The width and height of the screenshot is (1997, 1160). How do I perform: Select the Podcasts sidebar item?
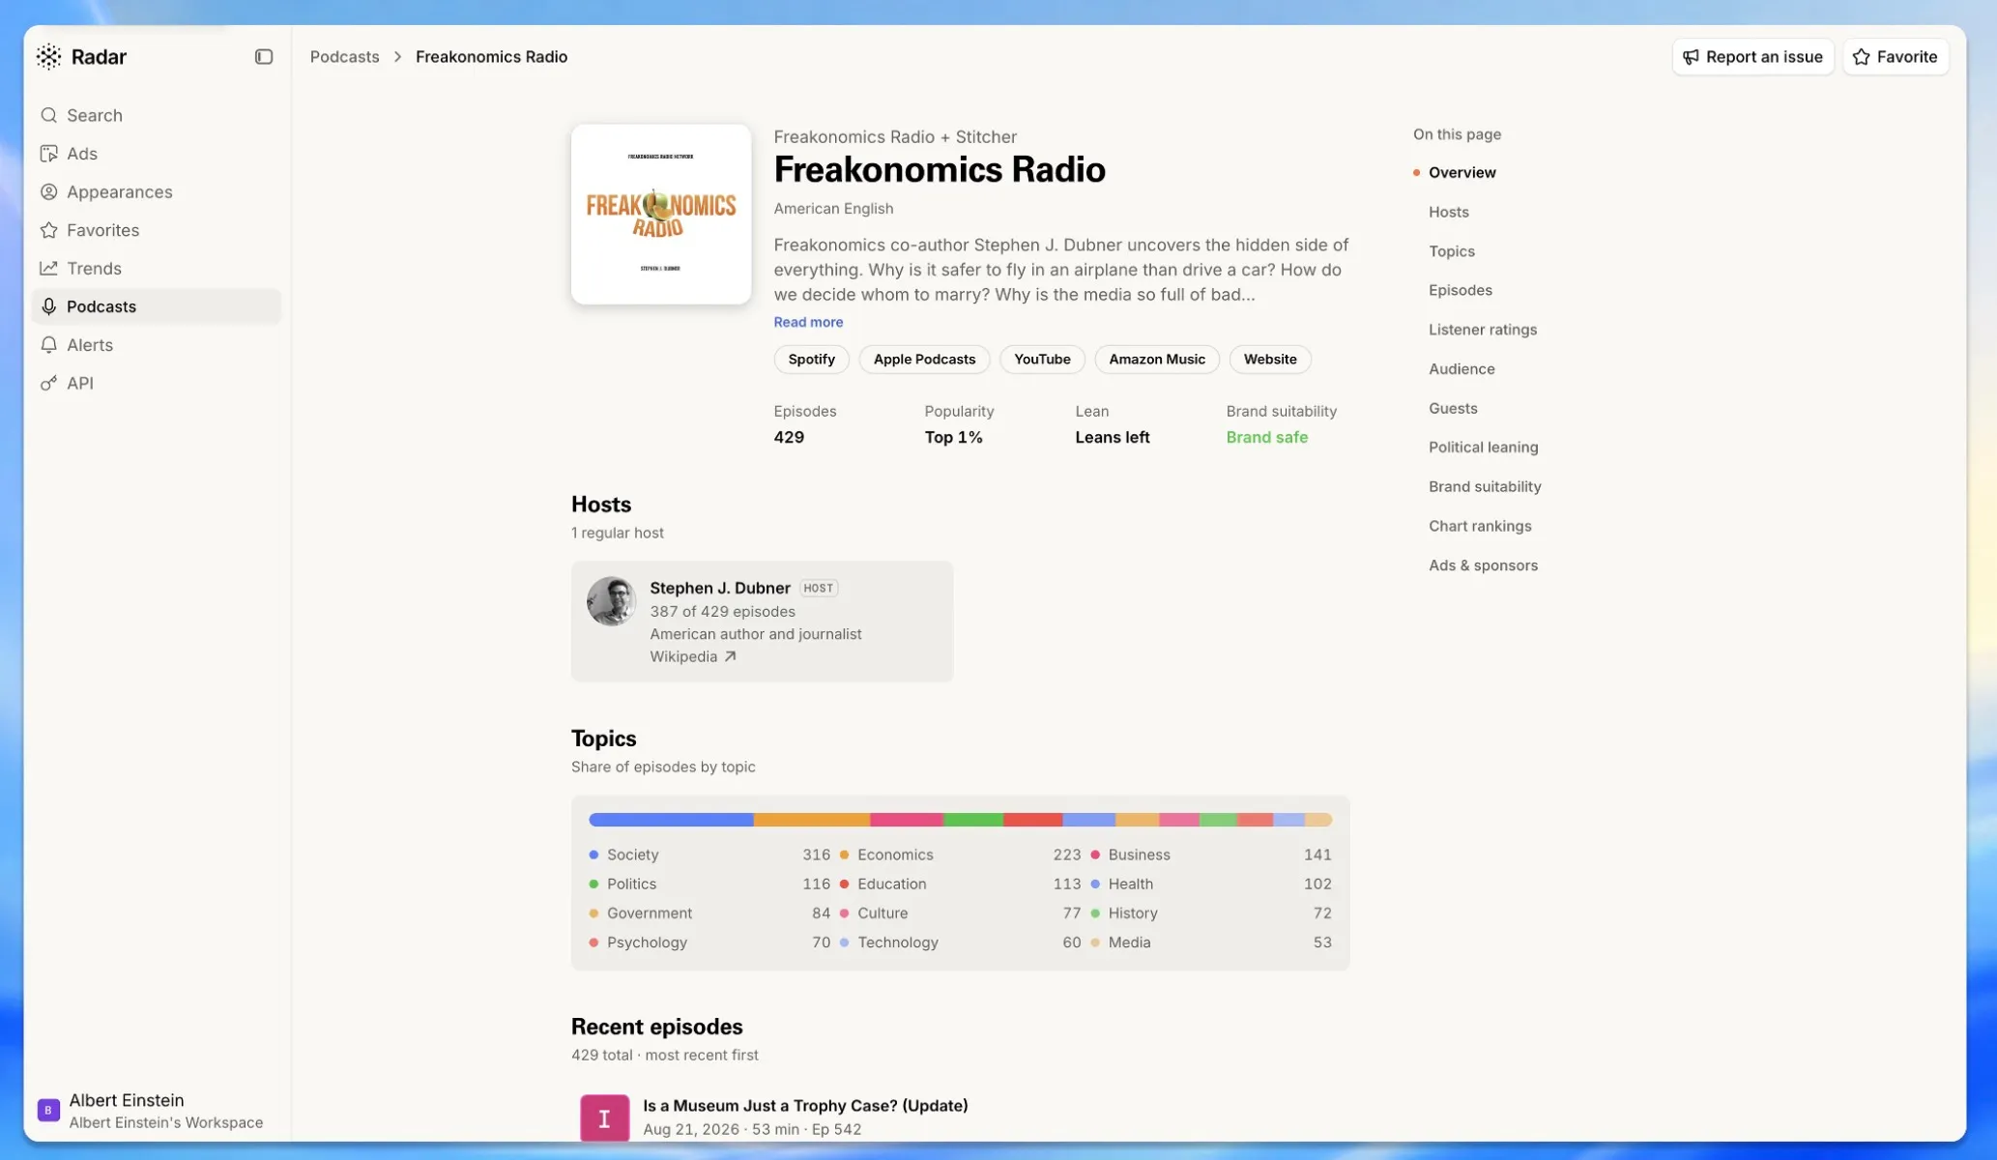[157, 306]
